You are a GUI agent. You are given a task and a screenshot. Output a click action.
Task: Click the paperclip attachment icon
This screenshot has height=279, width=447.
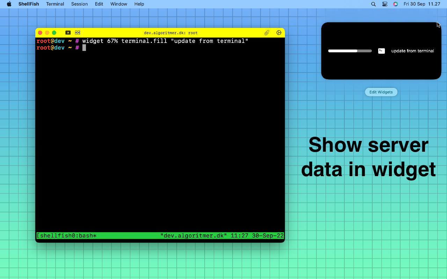pyautogui.click(x=267, y=33)
